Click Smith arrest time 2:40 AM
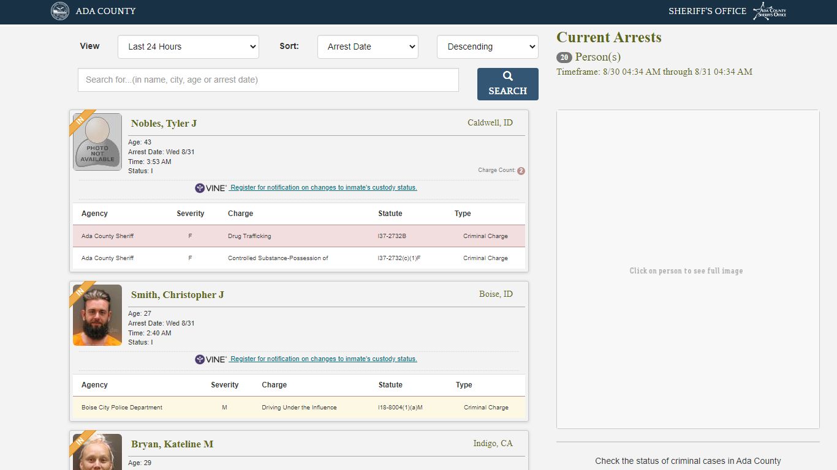 click(150, 333)
